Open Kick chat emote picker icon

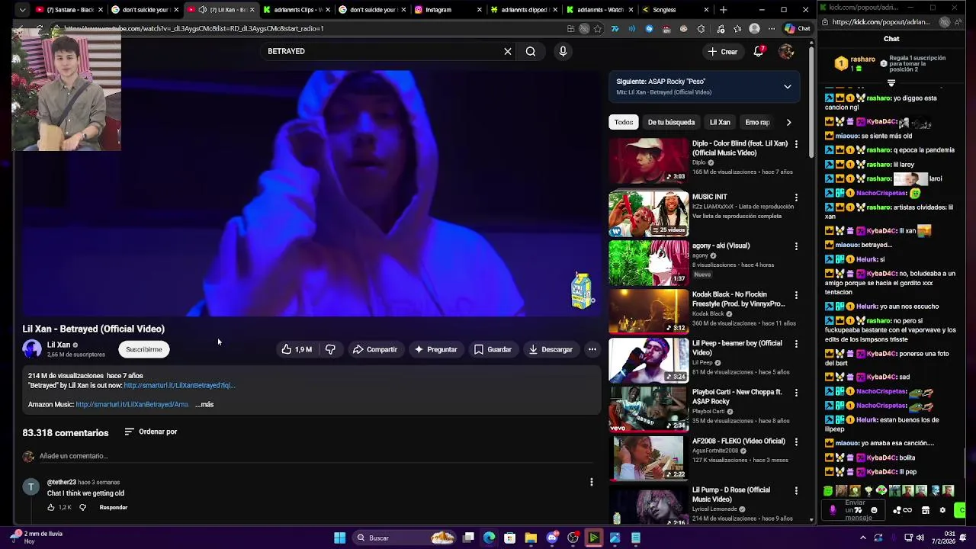(875, 510)
